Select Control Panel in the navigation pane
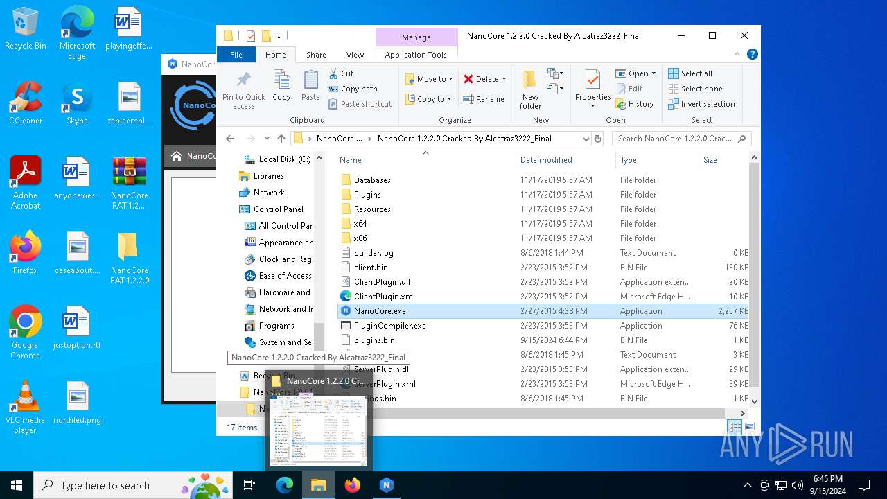The width and height of the screenshot is (887, 499). coord(278,209)
